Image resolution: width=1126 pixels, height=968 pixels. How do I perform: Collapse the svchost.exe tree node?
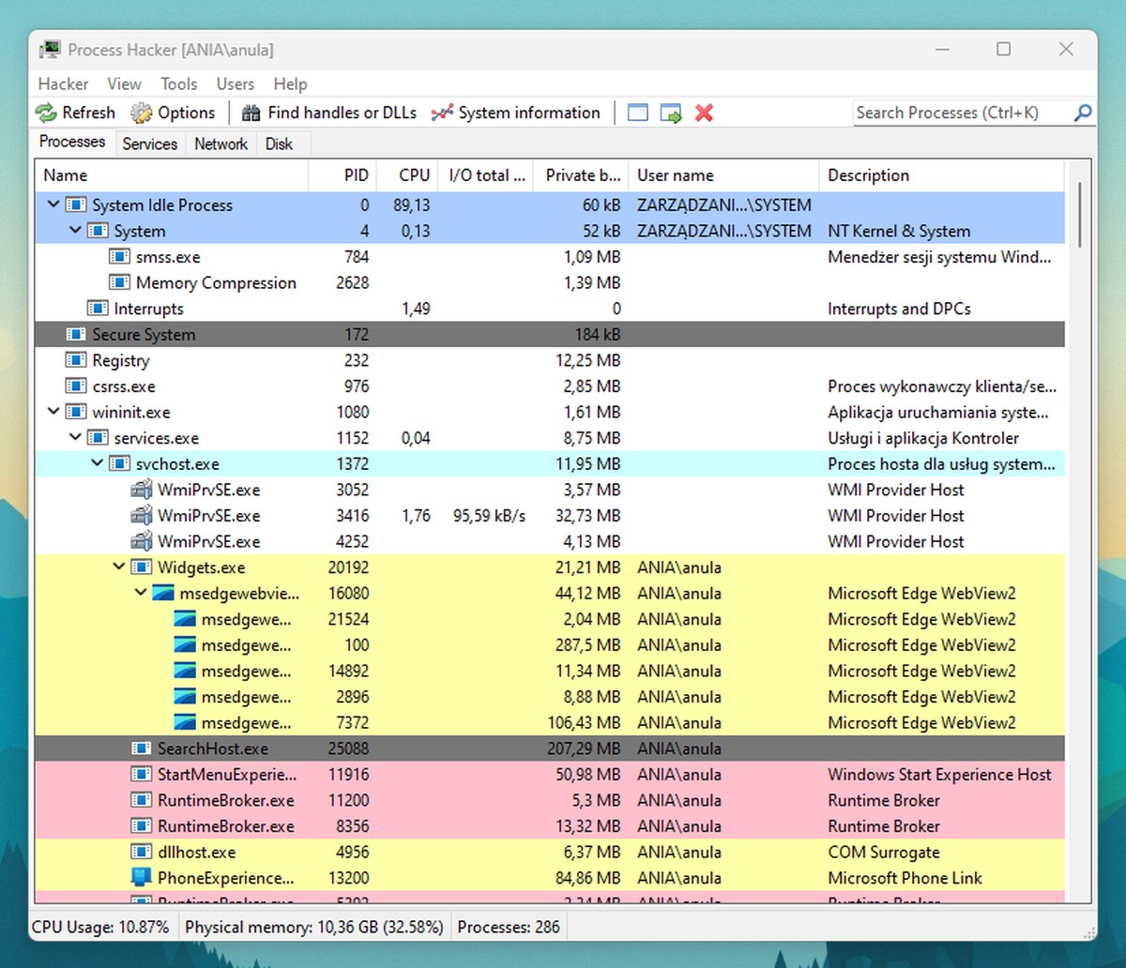(x=97, y=463)
